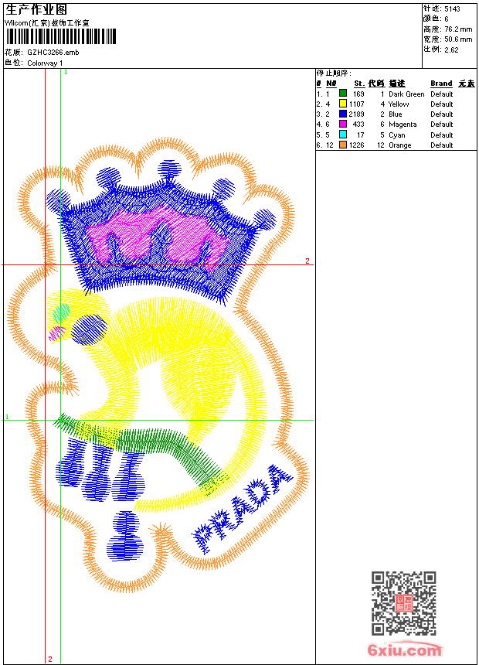Click the Brand column header
The width and height of the screenshot is (479, 665).
tap(441, 84)
